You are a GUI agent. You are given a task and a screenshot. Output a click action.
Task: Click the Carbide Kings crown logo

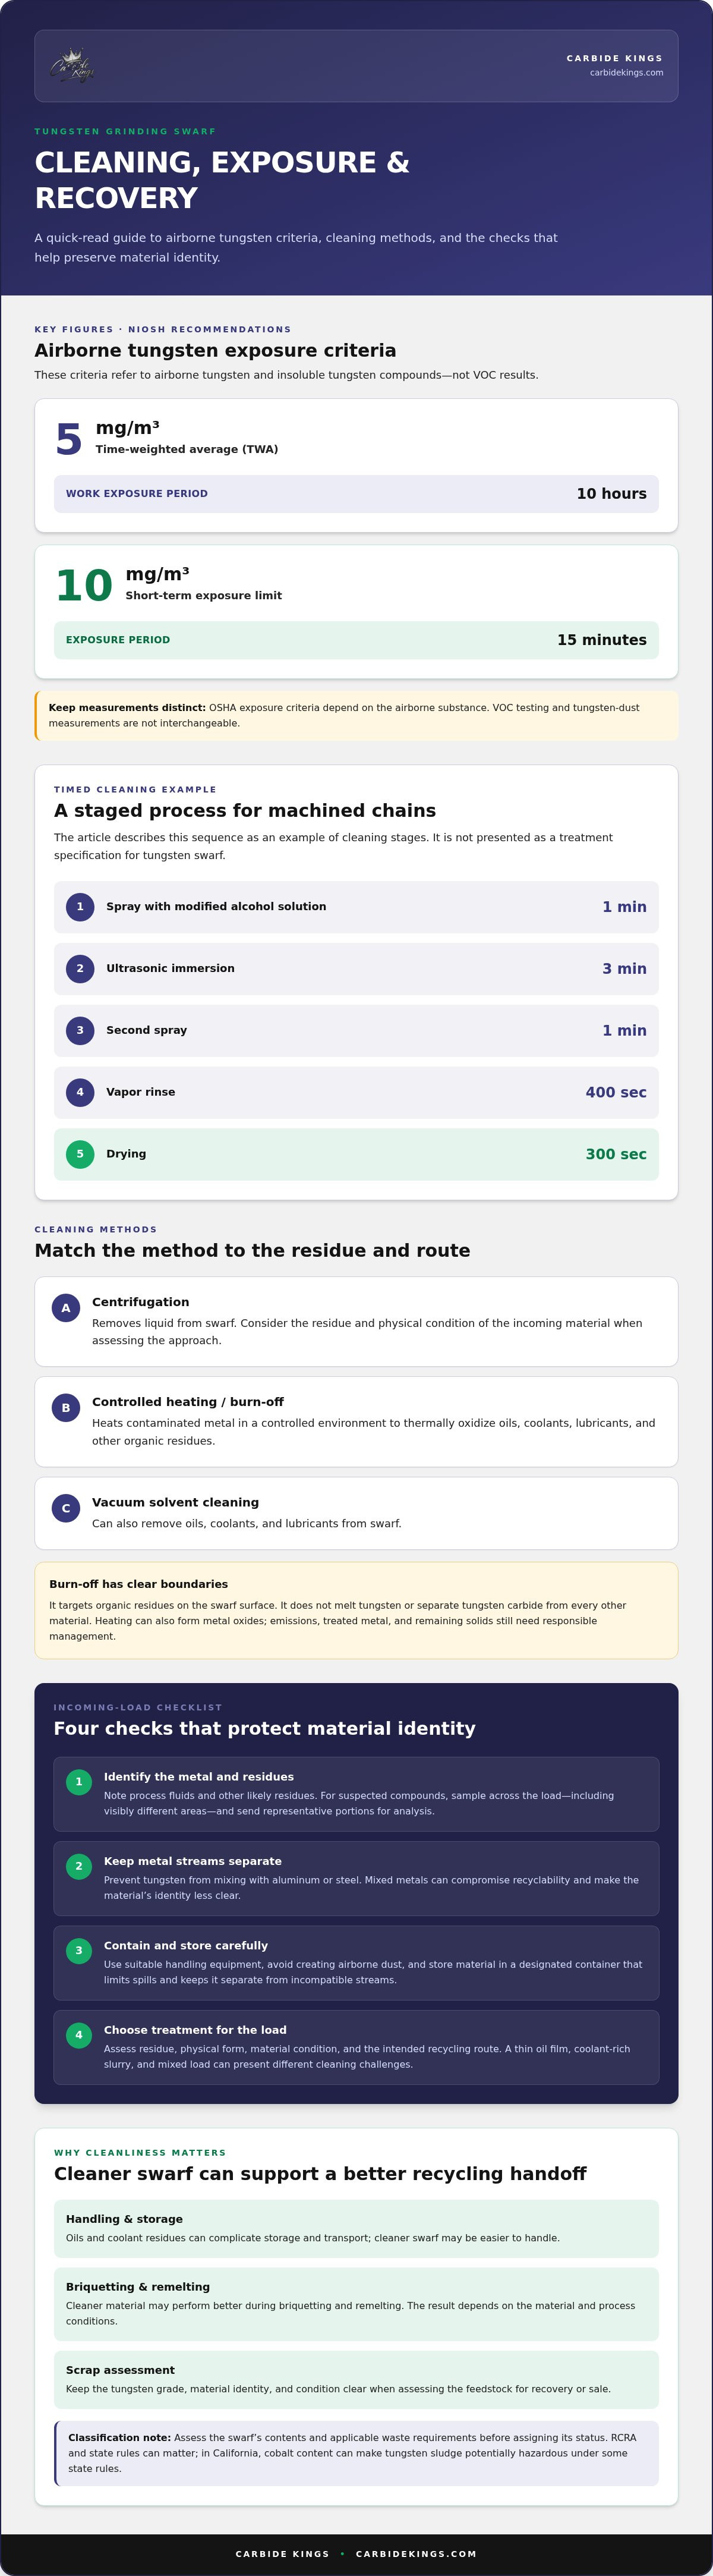click(x=74, y=66)
